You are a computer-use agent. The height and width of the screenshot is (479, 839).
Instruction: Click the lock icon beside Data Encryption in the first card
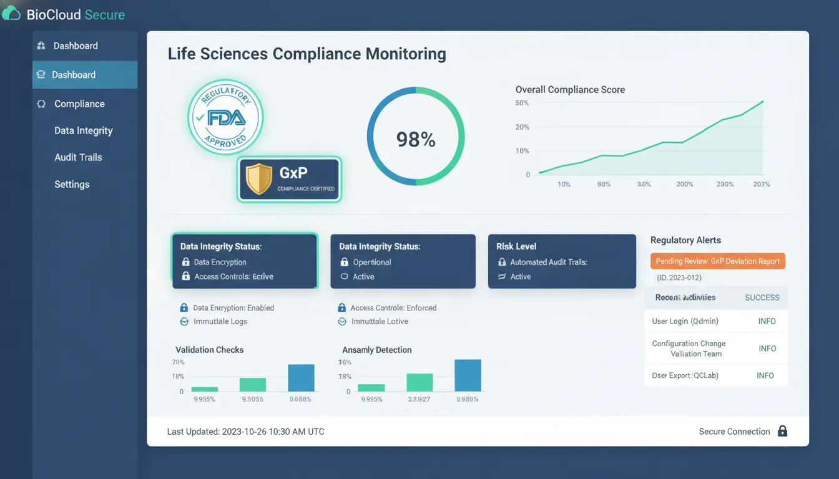pyautogui.click(x=185, y=262)
